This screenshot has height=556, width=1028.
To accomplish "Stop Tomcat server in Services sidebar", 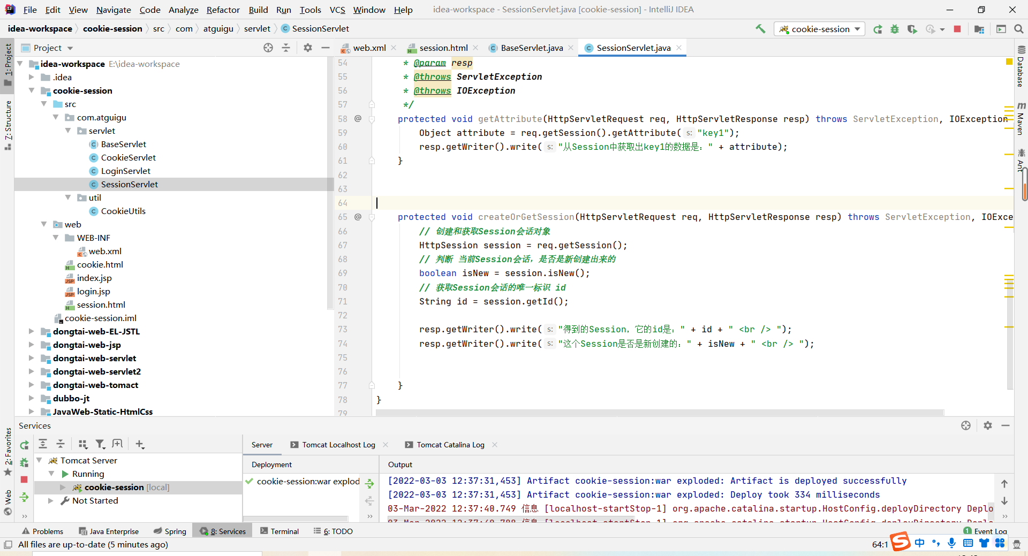I will 24,479.
